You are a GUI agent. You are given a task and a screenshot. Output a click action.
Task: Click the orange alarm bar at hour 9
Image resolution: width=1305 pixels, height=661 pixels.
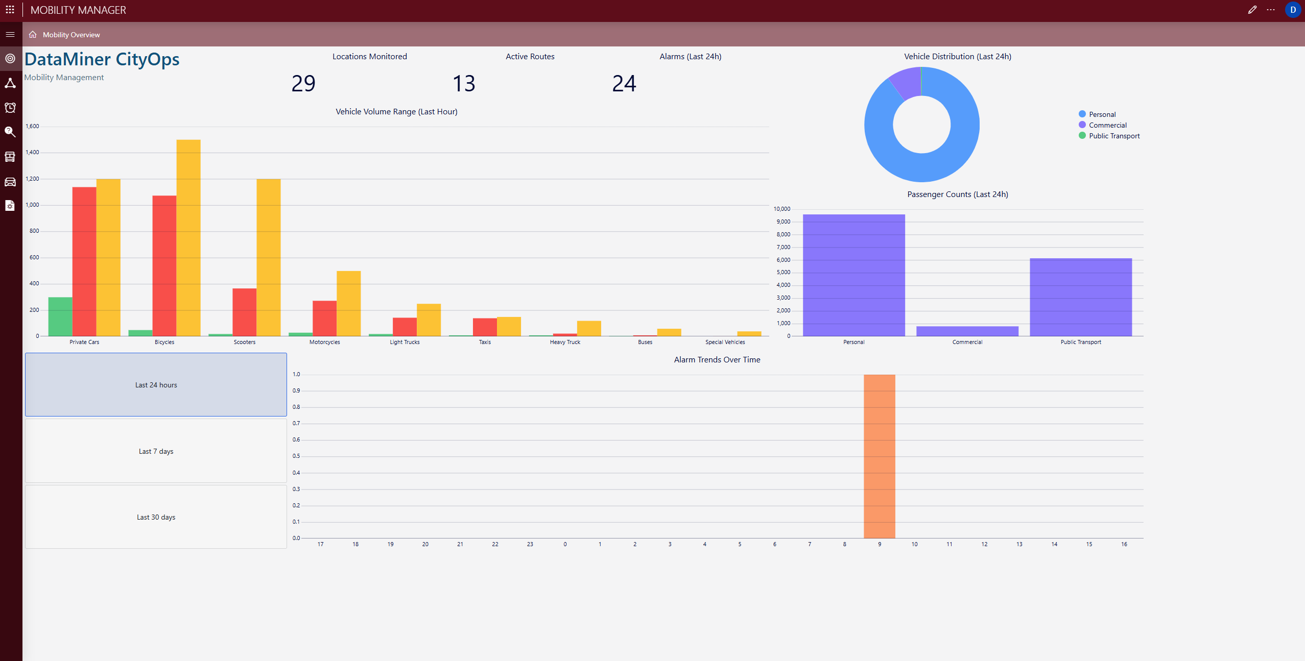click(x=879, y=456)
